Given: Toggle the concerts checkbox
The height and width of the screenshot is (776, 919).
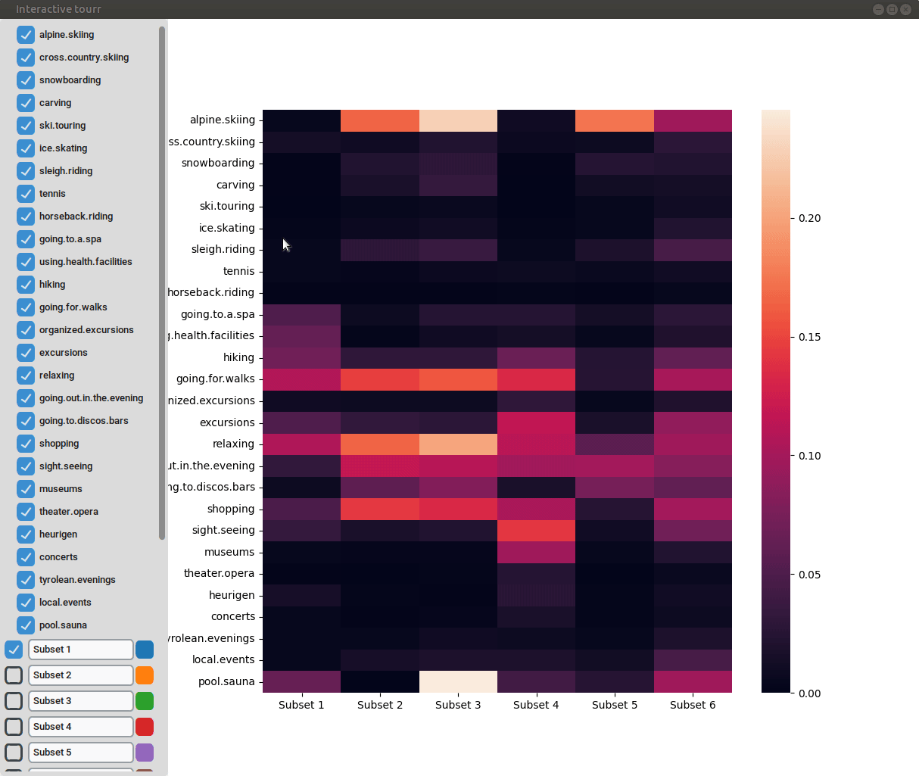Looking at the screenshot, I should pyautogui.click(x=26, y=557).
